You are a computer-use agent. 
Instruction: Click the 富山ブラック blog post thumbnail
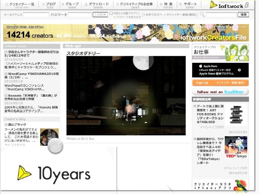point(49,137)
